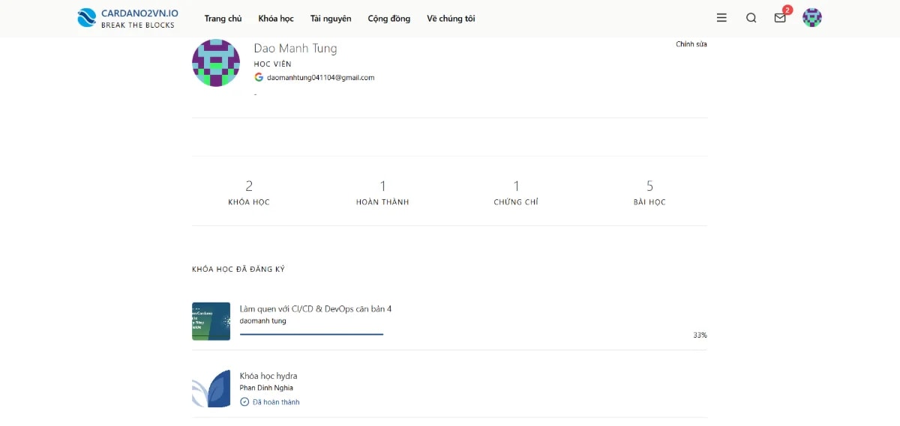This screenshot has width=900, height=426.
Task: Click the Chứng chỉ count stat
Action: (x=516, y=192)
